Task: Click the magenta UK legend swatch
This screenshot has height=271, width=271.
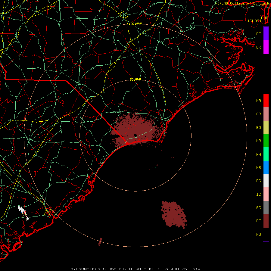Action: pyautogui.click(x=266, y=47)
